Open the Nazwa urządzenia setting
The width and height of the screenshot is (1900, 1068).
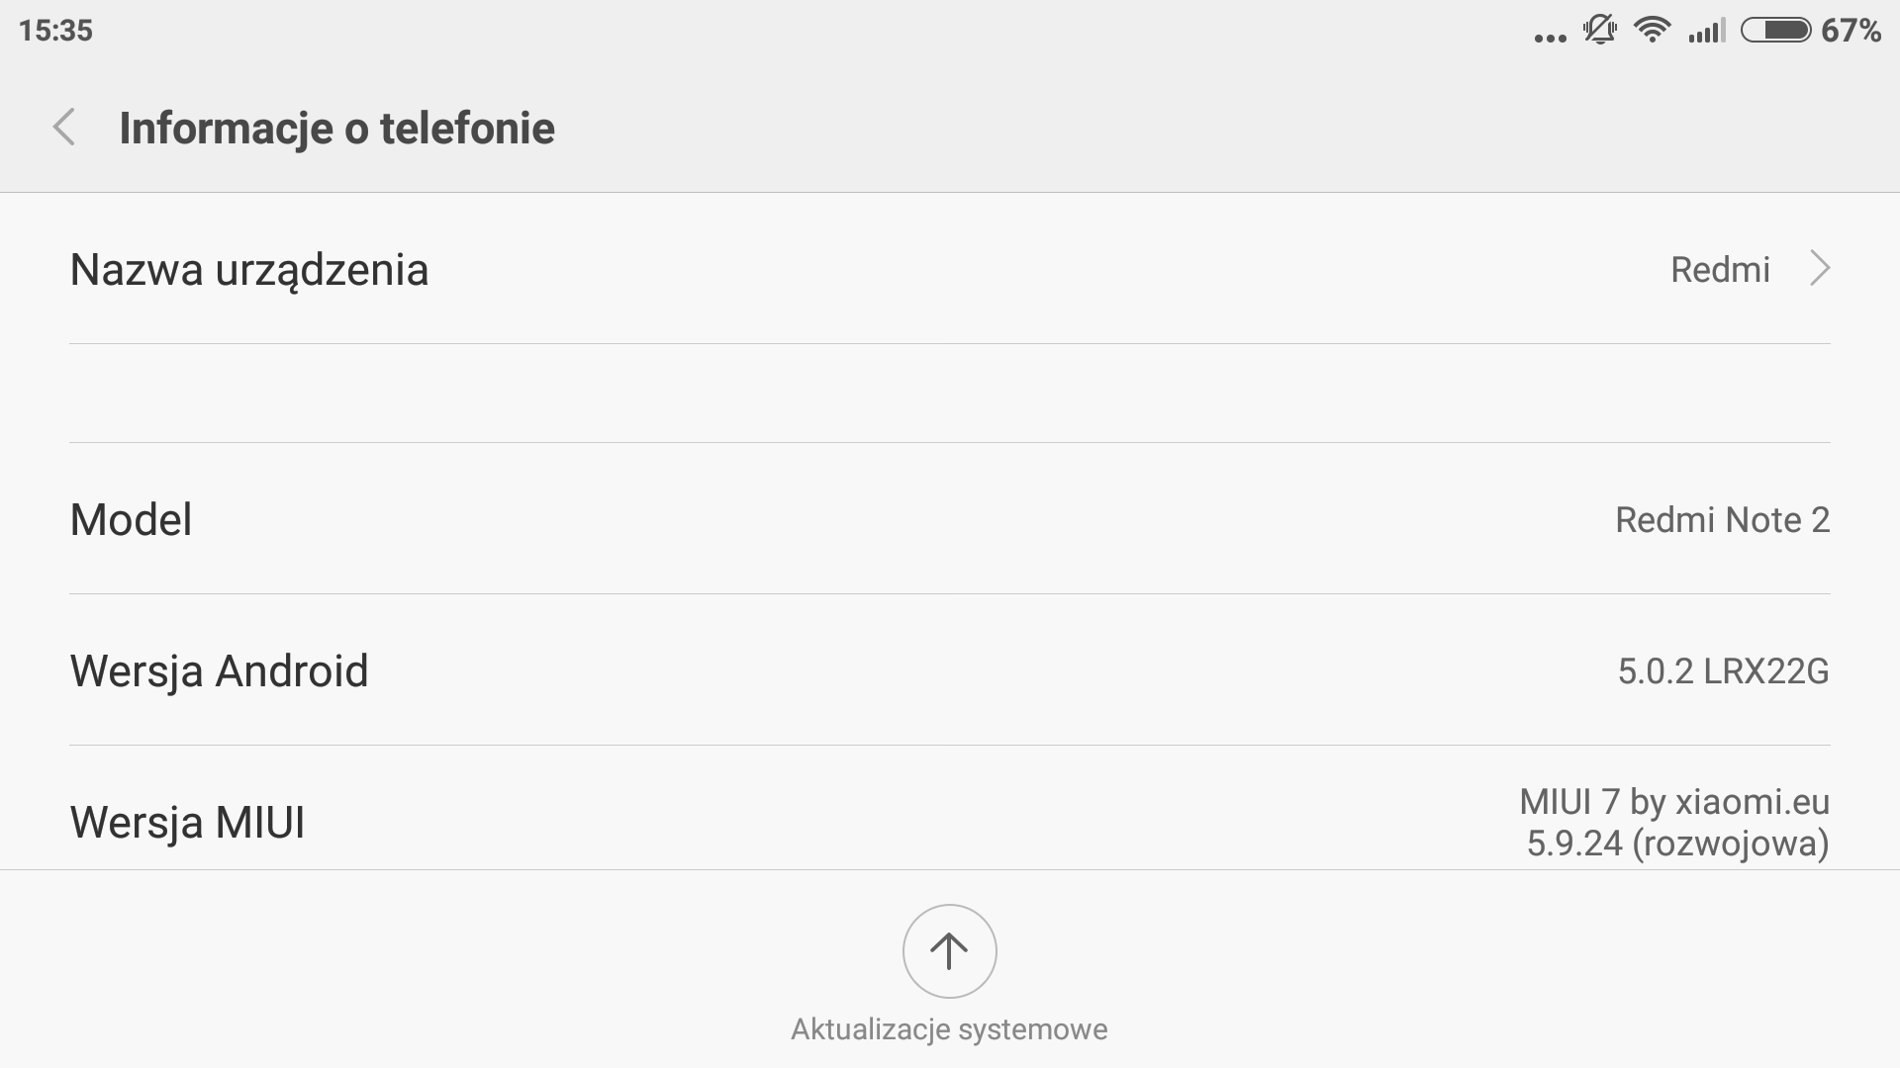(x=249, y=269)
